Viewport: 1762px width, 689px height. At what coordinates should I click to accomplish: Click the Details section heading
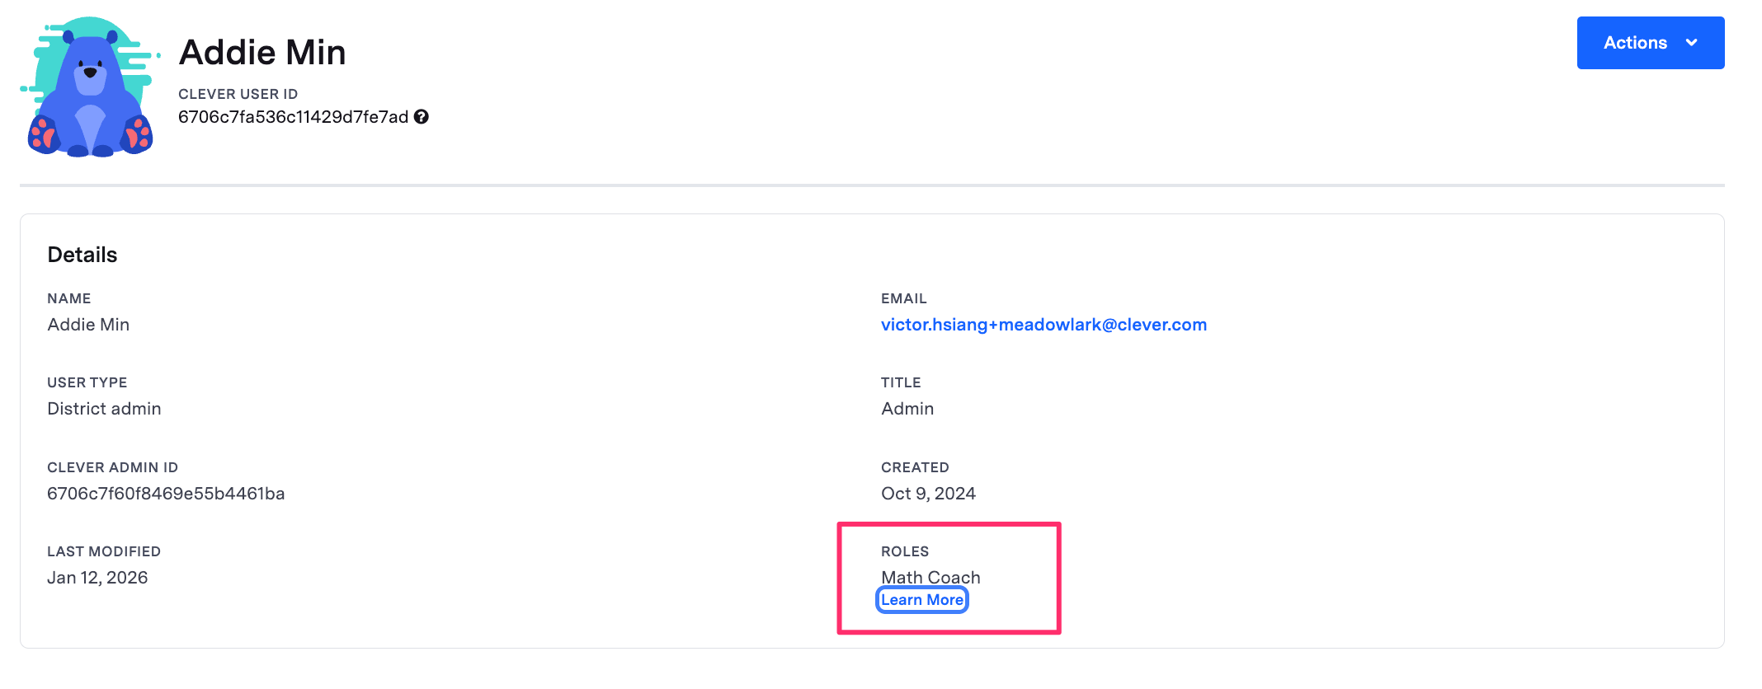tap(82, 255)
